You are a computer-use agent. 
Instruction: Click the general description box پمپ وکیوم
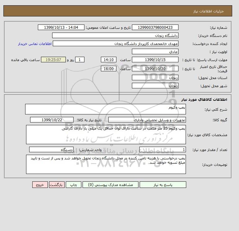point(106,109)
